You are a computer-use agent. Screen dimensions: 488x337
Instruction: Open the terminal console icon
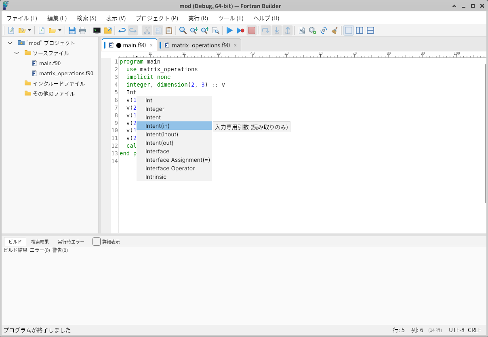[x=97, y=30]
